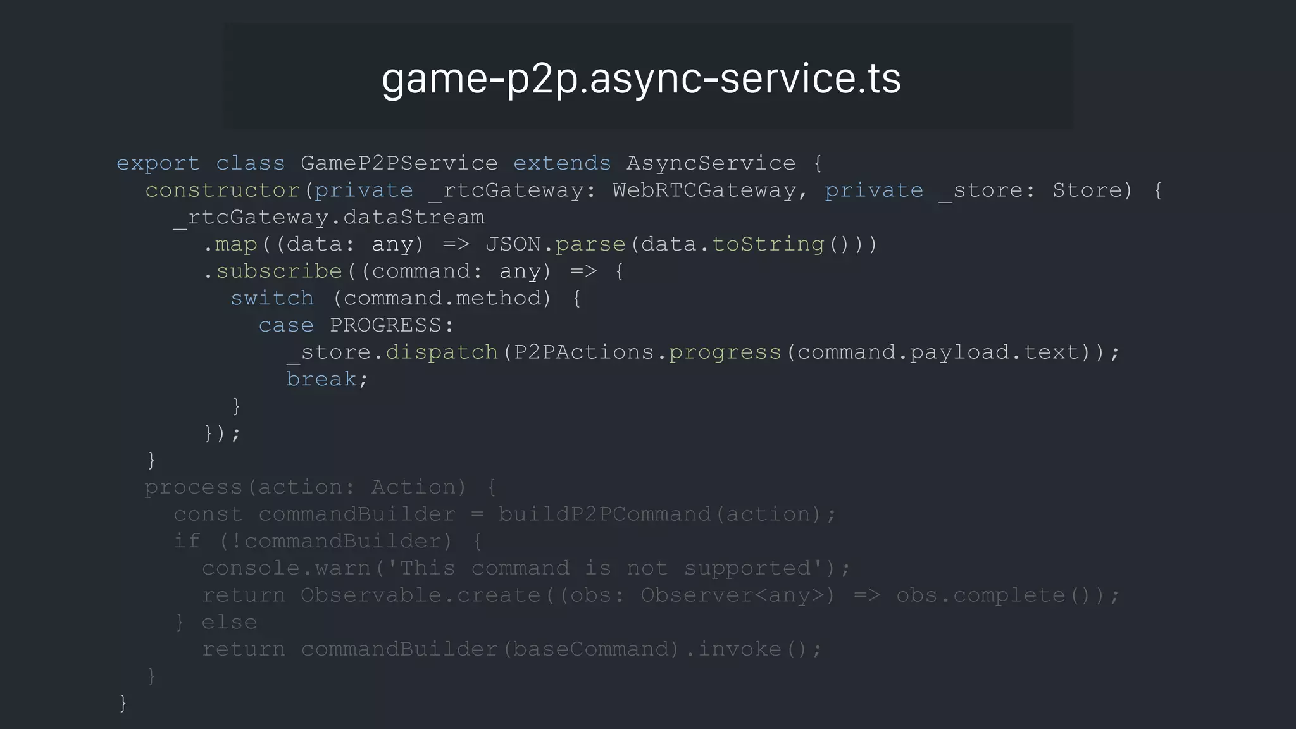The width and height of the screenshot is (1296, 729).
Task: Click the 'extends' keyword
Action: tap(562, 163)
